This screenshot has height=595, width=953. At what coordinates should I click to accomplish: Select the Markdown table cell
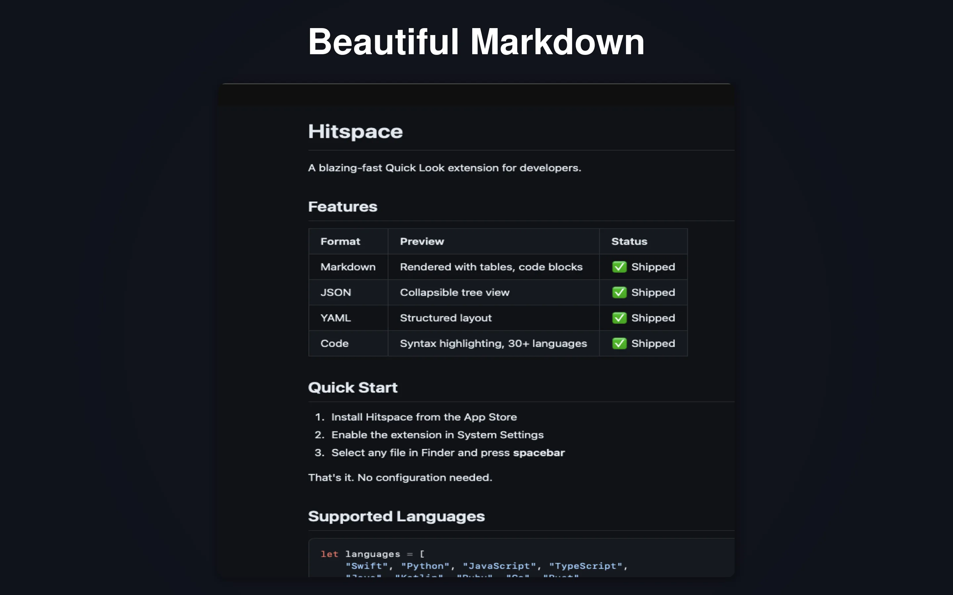(x=348, y=267)
